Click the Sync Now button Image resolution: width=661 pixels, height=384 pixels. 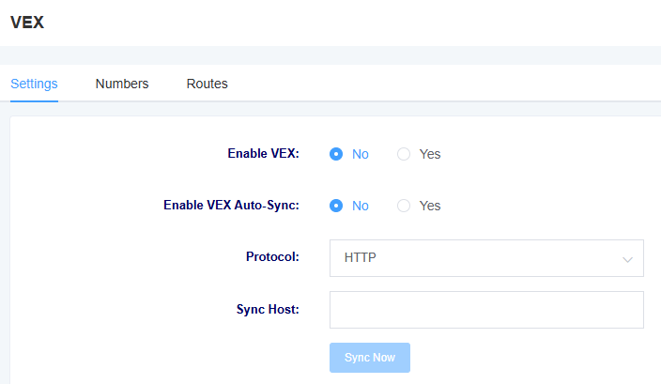[370, 358]
